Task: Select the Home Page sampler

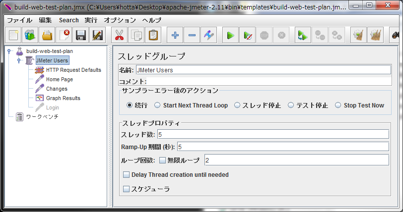Action: 60,79
